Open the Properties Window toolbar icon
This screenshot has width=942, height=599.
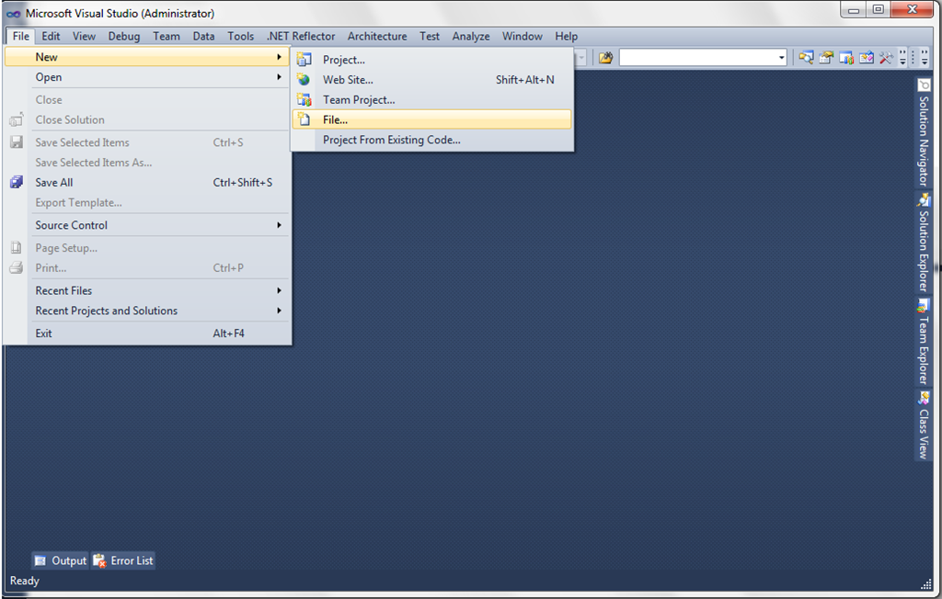pos(826,58)
